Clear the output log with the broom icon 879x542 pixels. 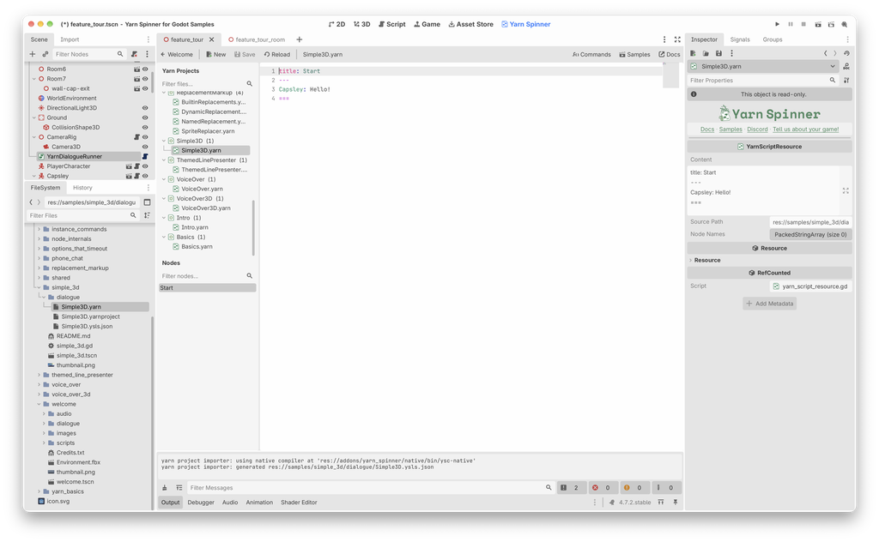point(165,488)
